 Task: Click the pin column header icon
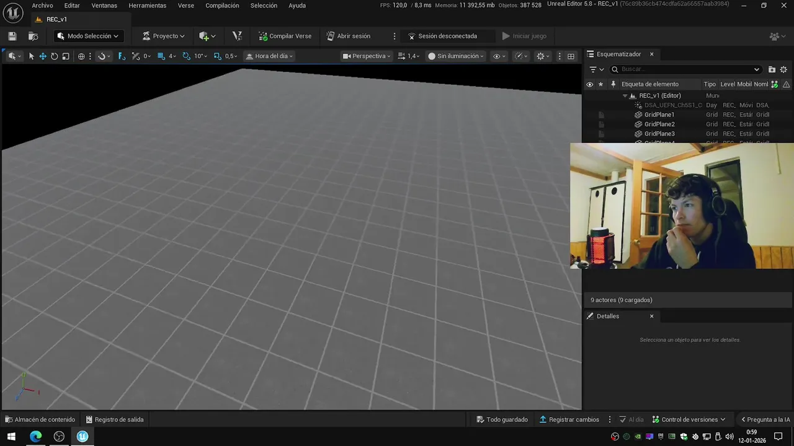click(x=613, y=84)
